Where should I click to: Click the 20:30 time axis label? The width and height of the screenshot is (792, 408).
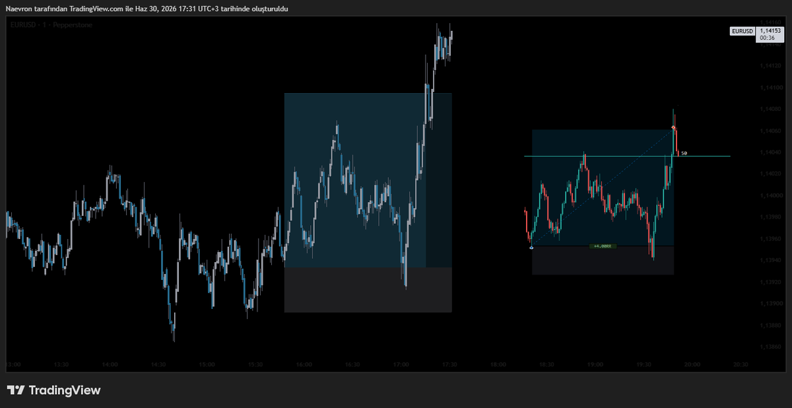coord(741,364)
